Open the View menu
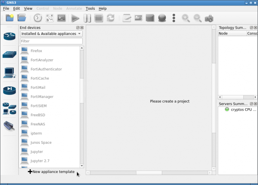The height and width of the screenshot is (185, 258). pyautogui.click(x=28, y=8)
